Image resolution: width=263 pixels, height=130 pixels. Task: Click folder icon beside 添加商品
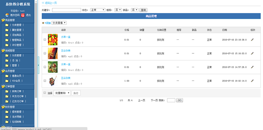pos(7,35)
